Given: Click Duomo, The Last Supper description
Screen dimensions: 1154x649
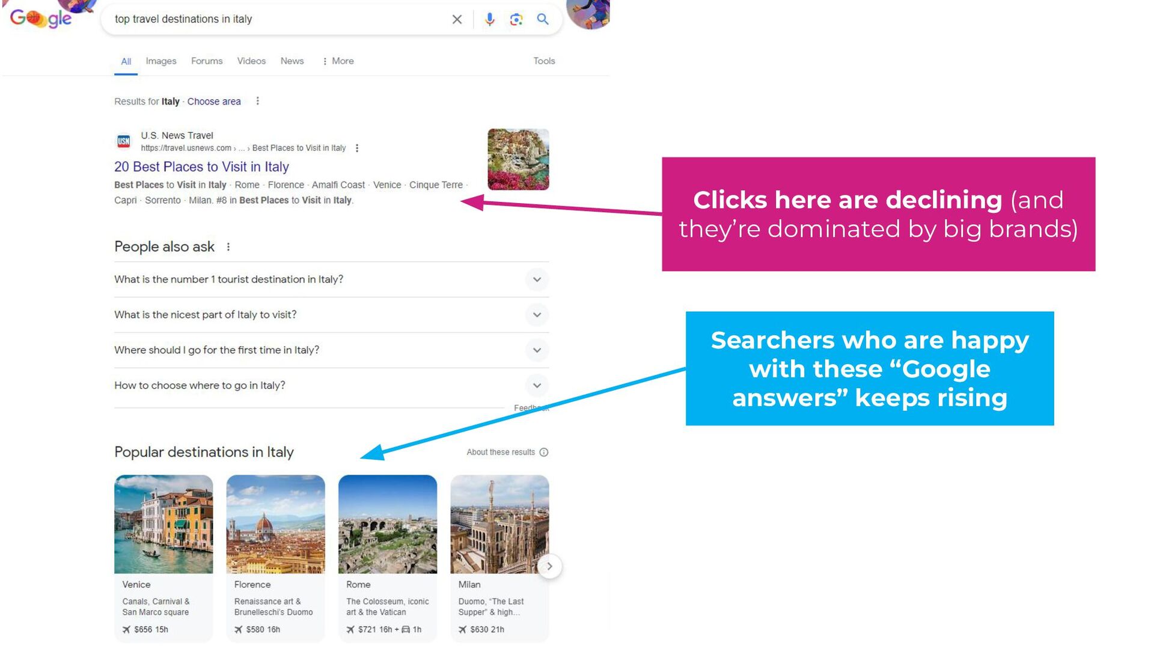Looking at the screenshot, I should 491,607.
